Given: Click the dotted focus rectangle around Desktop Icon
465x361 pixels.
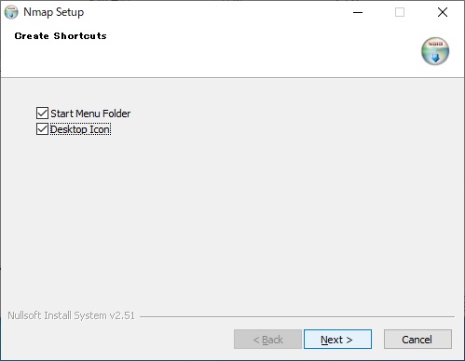Looking at the screenshot, I should [80, 129].
